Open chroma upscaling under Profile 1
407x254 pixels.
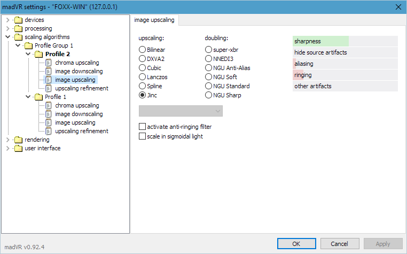pyautogui.click(x=77, y=105)
